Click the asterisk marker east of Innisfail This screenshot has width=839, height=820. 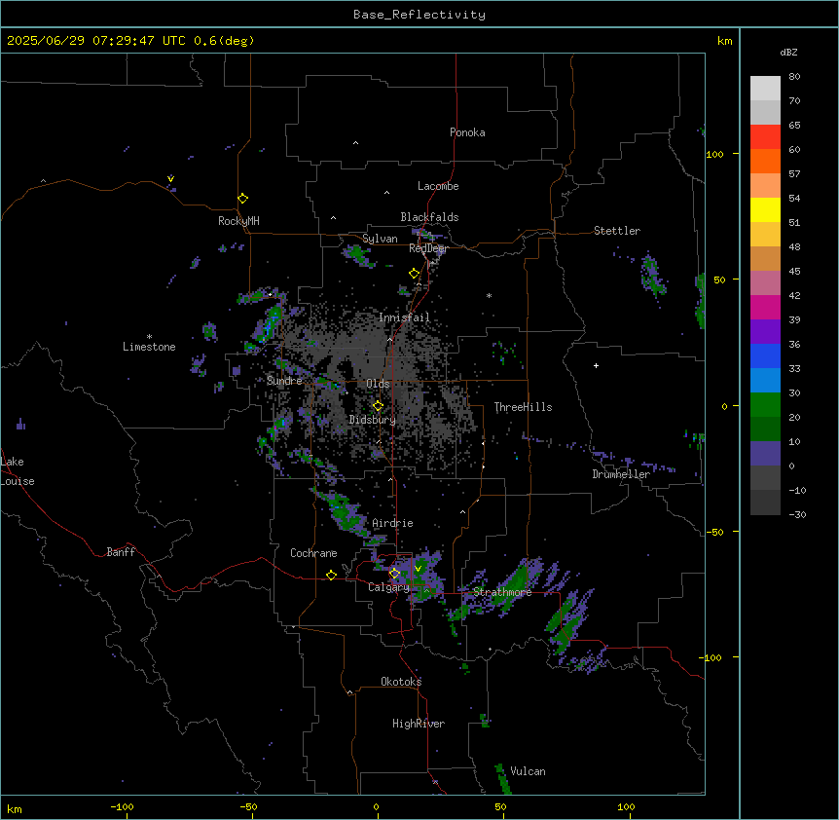(x=489, y=295)
